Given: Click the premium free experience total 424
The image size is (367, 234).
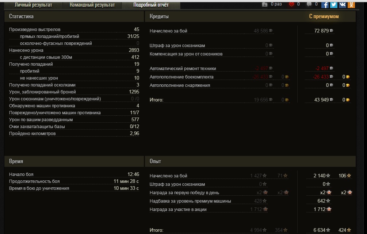Looking at the screenshot, I should pyautogui.click(x=343, y=230).
